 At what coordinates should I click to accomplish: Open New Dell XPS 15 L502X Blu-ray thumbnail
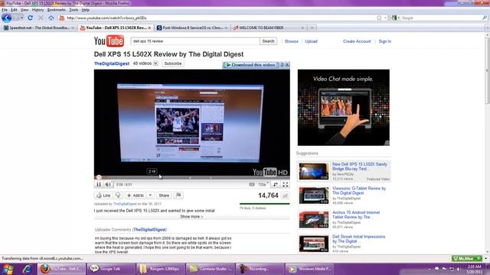tap(313, 171)
